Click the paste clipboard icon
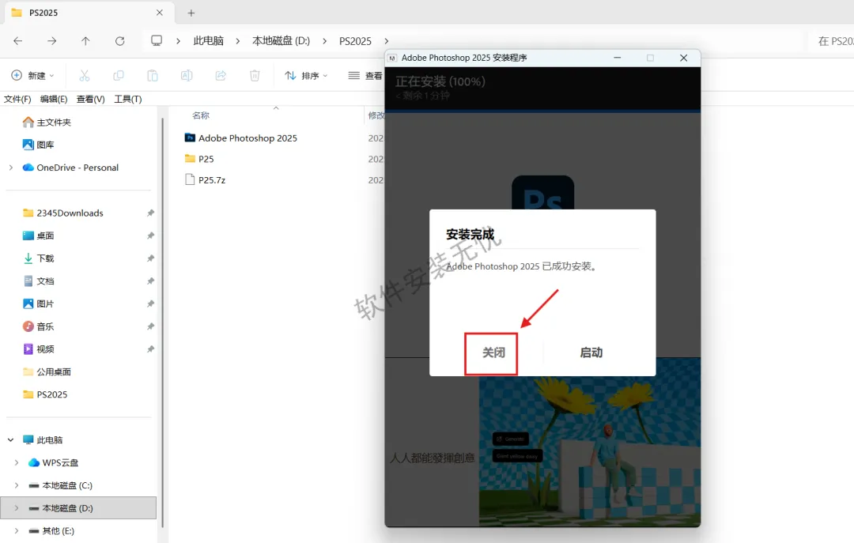The height and width of the screenshot is (543, 854). (153, 75)
